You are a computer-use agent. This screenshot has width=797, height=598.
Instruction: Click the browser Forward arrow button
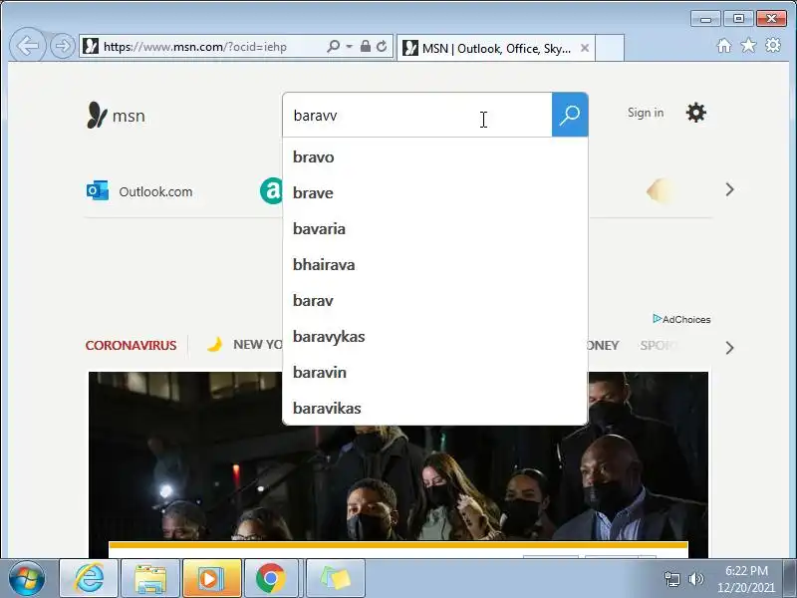click(x=63, y=46)
